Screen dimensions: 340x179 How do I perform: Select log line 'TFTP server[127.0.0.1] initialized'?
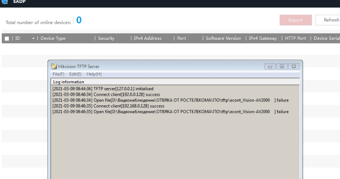(103, 89)
